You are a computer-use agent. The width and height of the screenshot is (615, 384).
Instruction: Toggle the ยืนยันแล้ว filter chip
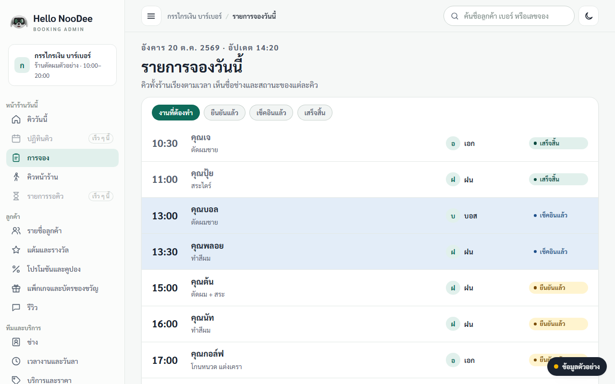(224, 113)
